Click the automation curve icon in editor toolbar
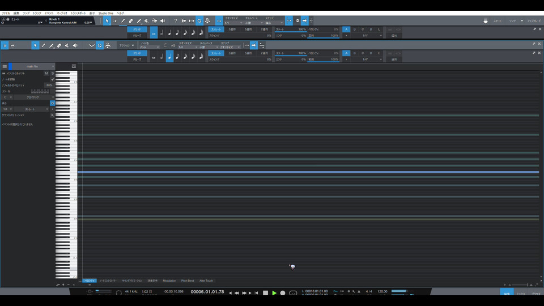 [91, 45]
